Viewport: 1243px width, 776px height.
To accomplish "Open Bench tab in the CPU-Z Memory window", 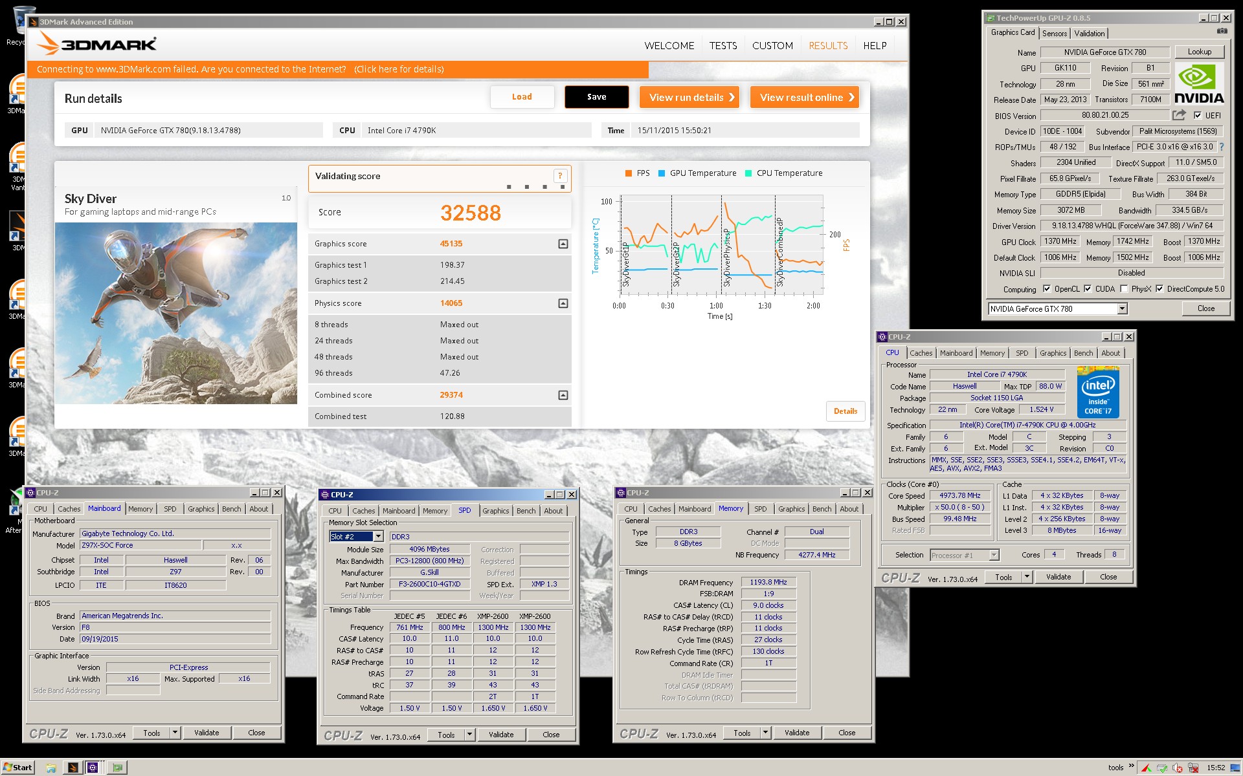I will 822,509.
